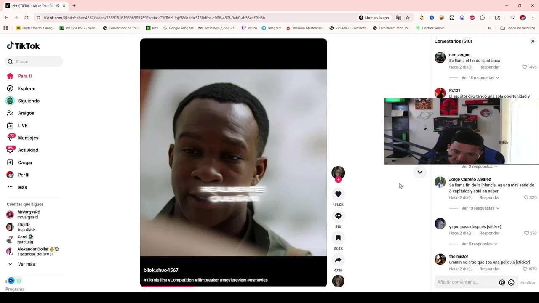Viewport: 539px width, 303px height.
Task: Save video with bookmark icon
Action: (x=338, y=238)
